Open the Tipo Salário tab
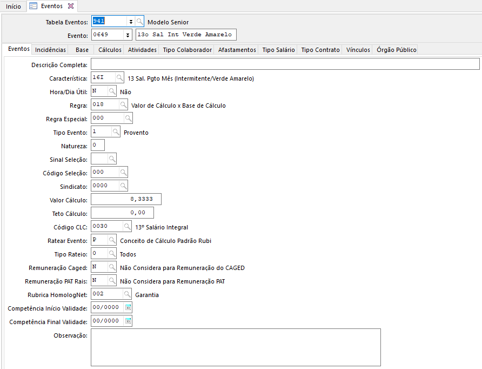Viewport: 482px width, 369px height. pyautogui.click(x=278, y=50)
